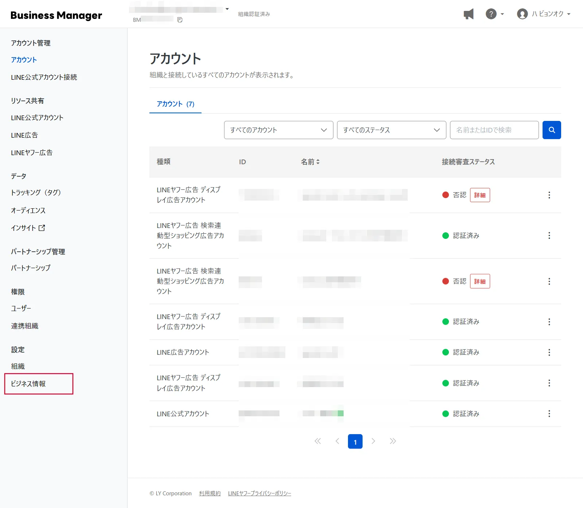Click the blue search magnifier button

point(552,130)
